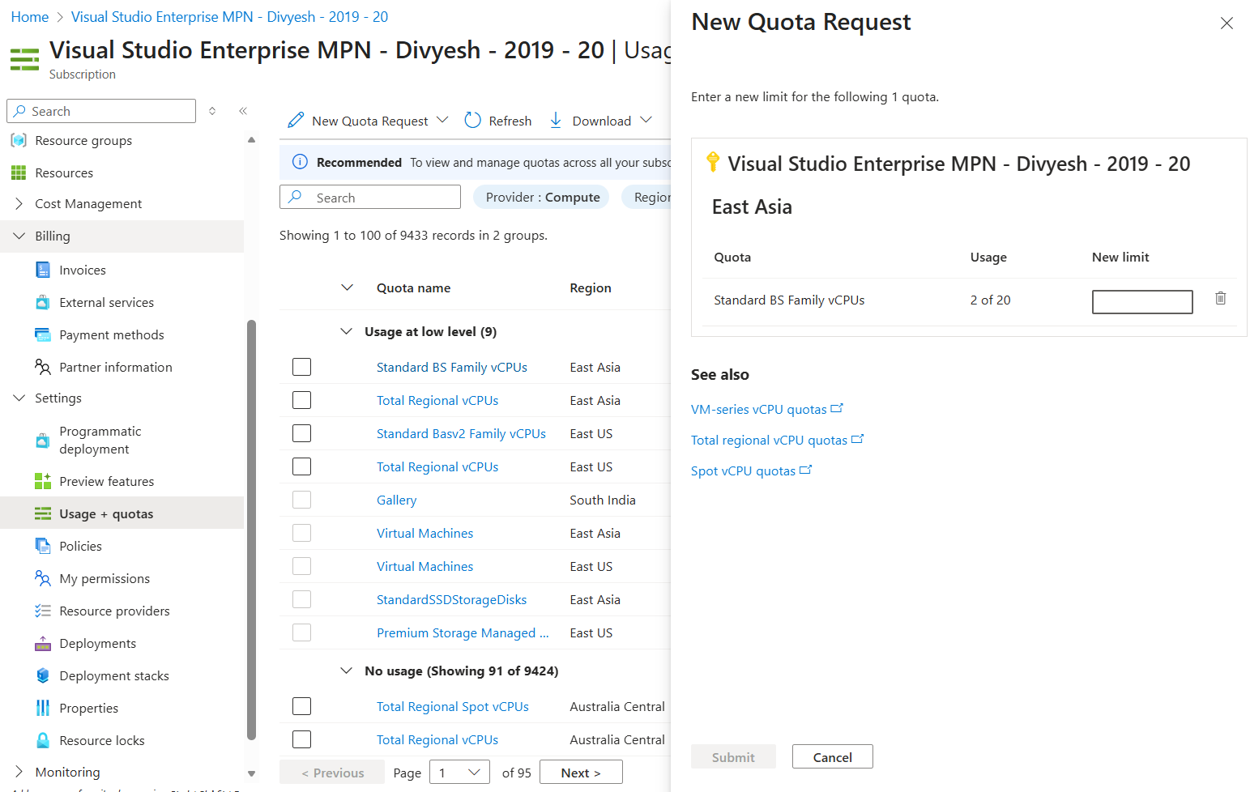1250x792 pixels.
Task: Click the Payment methods card icon
Action: click(43, 334)
